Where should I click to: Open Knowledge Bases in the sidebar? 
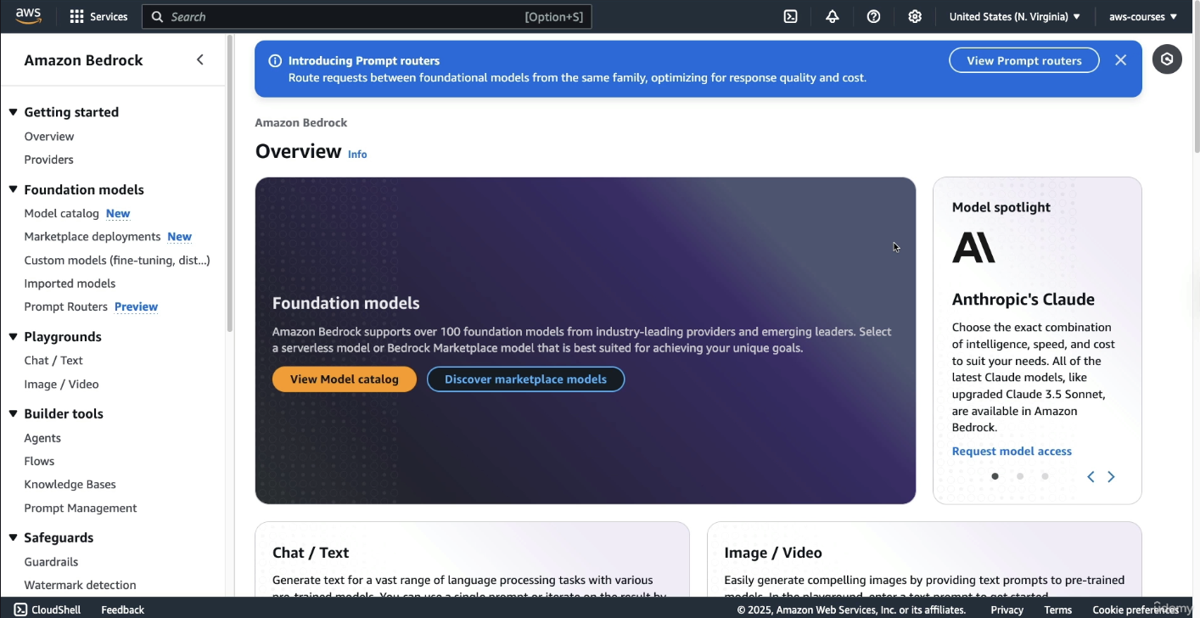pyautogui.click(x=70, y=484)
